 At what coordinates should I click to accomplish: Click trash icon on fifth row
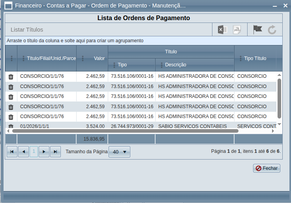pyautogui.click(x=11, y=117)
